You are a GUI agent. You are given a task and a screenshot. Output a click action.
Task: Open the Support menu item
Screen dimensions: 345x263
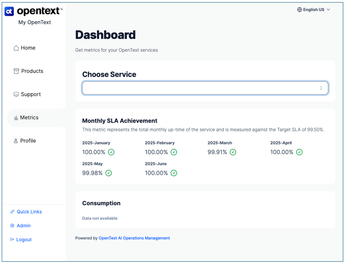pyautogui.click(x=31, y=95)
